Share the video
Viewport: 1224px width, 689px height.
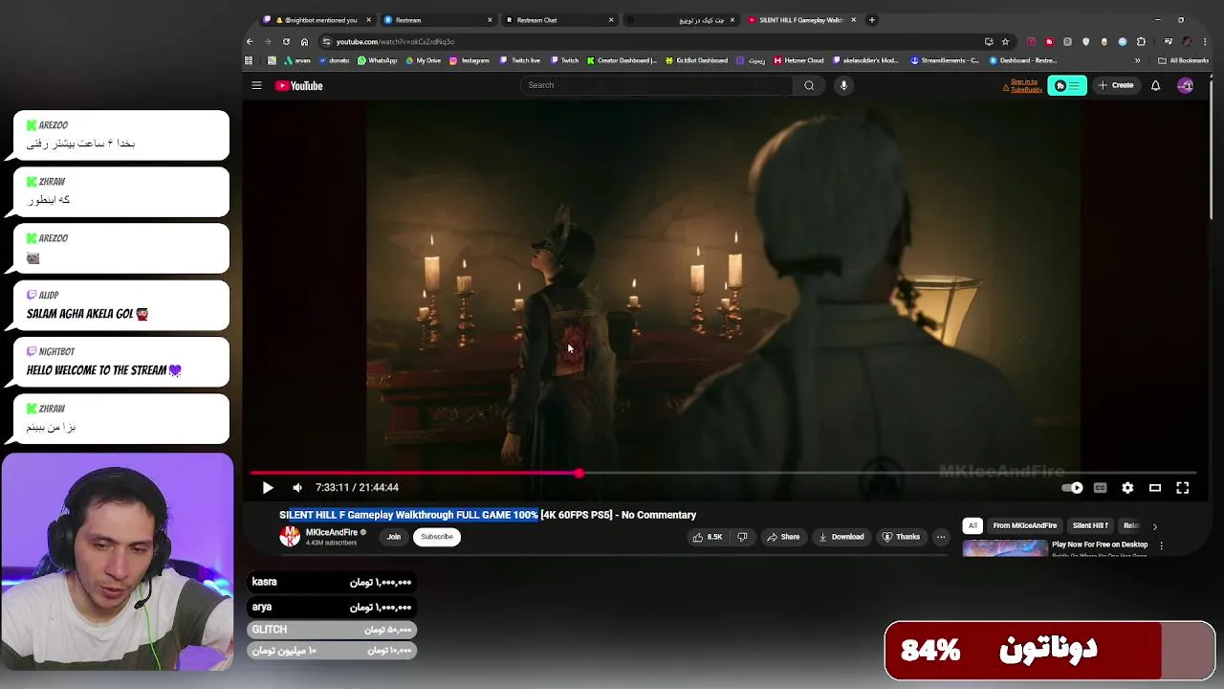point(783,537)
